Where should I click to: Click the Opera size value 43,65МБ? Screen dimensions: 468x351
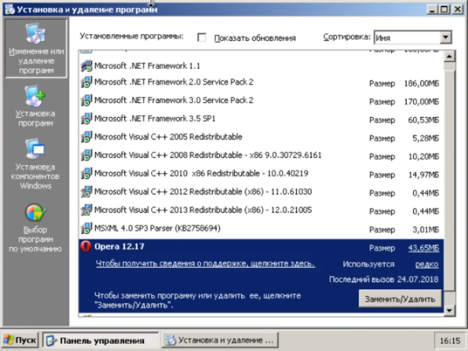tap(424, 248)
